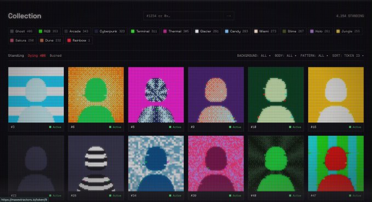Toggle the Candy palette filter chip
Image resolution: width=372 pixels, height=202 pixels.
237,31
